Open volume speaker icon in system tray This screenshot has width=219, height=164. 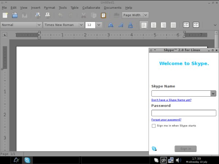pos(178,160)
